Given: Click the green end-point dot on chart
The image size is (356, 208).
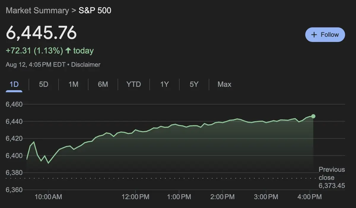Looking at the screenshot, I should click(313, 116).
